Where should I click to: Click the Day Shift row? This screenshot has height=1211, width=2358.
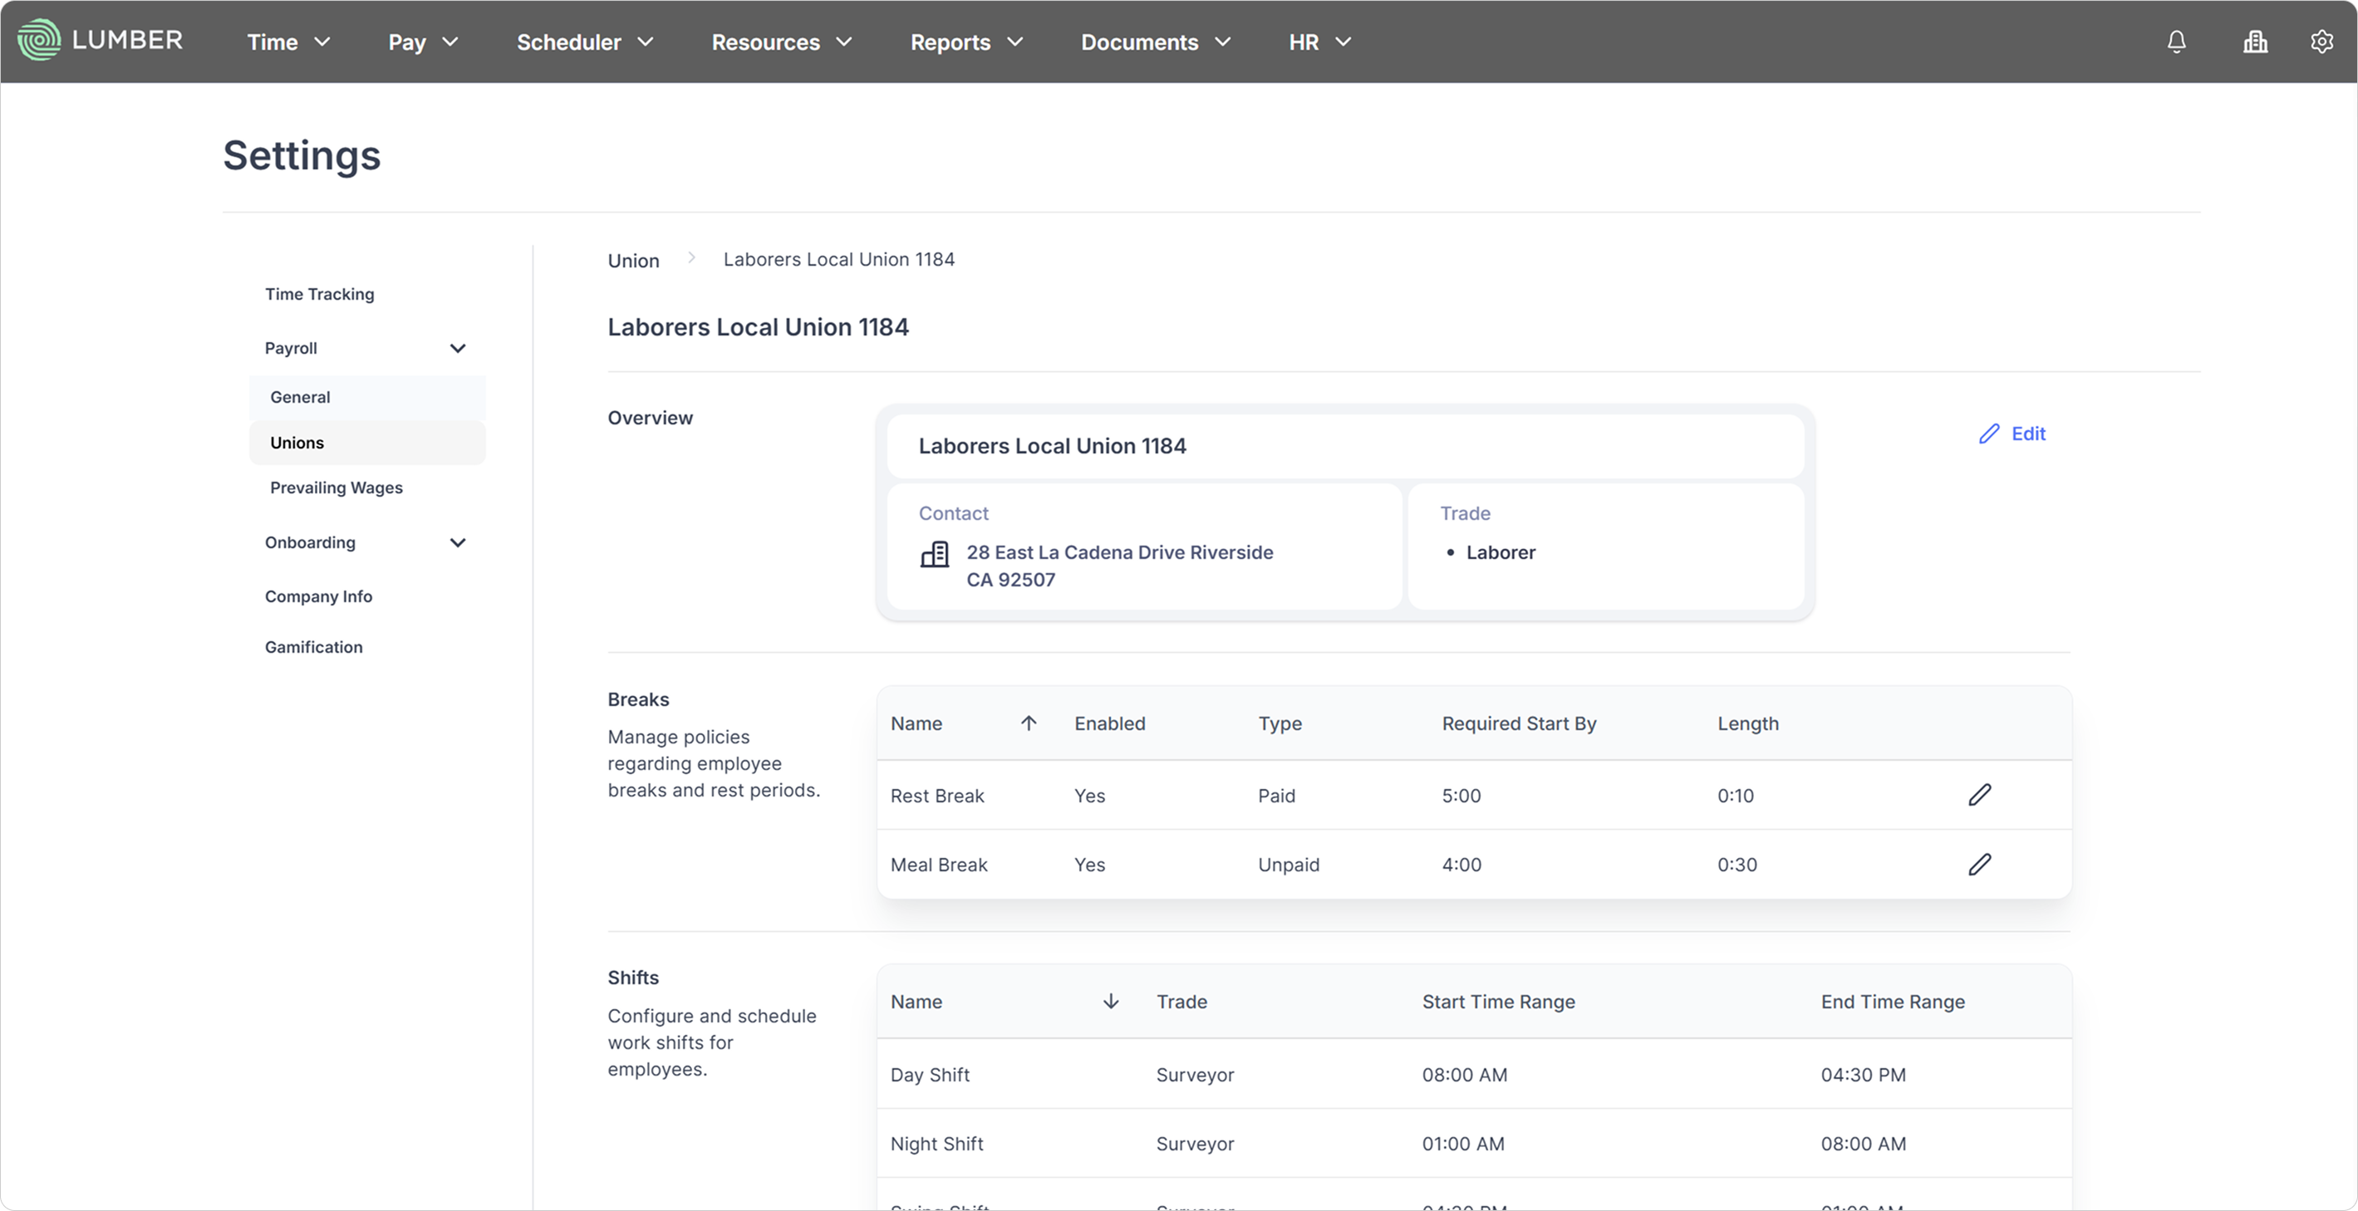(929, 1075)
